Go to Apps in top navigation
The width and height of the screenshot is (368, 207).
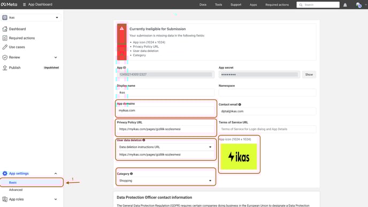click(x=253, y=5)
